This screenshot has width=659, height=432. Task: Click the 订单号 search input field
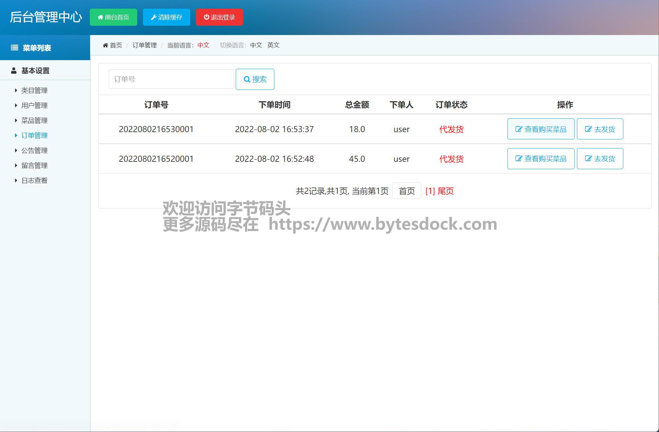point(171,79)
